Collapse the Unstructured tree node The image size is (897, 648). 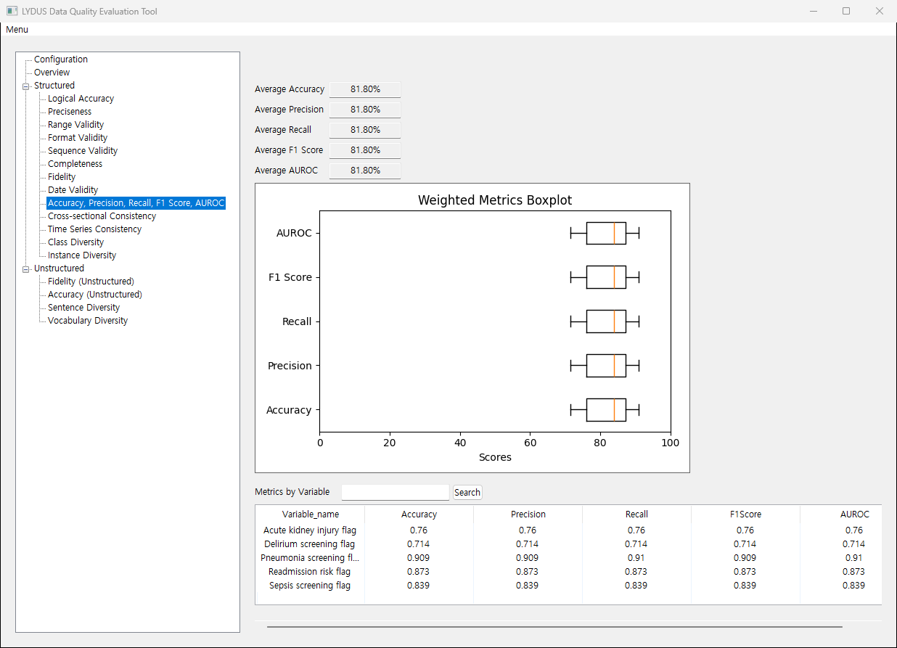pos(26,268)
